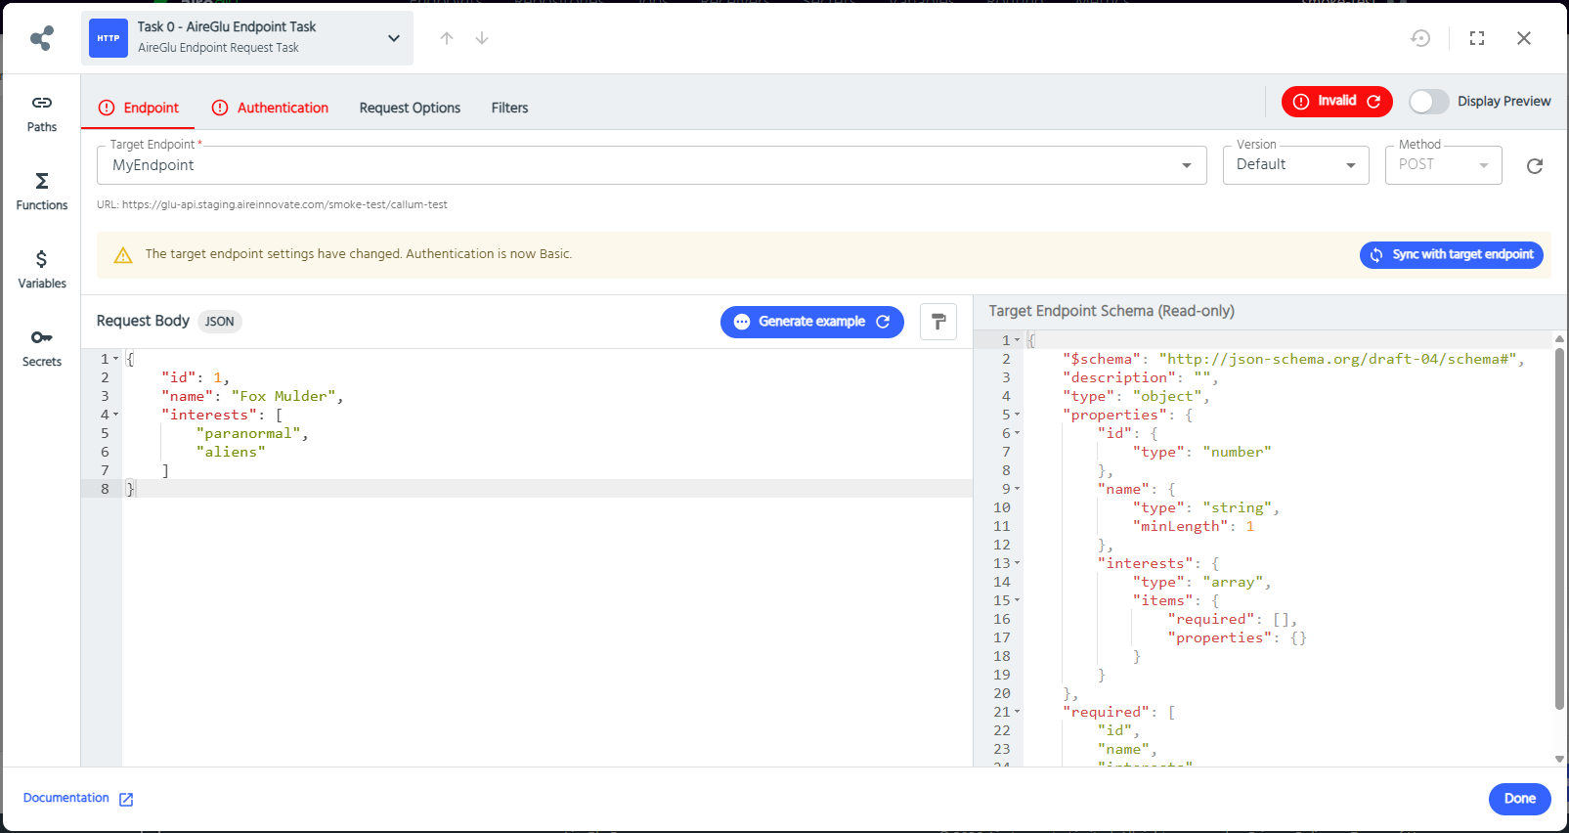
Task: Open the Variables sidebar panel
Action: point(41,270)
